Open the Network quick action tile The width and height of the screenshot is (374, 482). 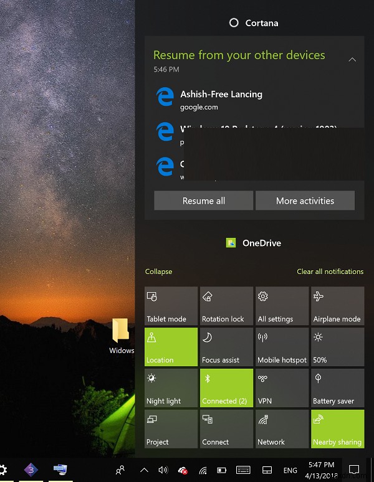282,429
